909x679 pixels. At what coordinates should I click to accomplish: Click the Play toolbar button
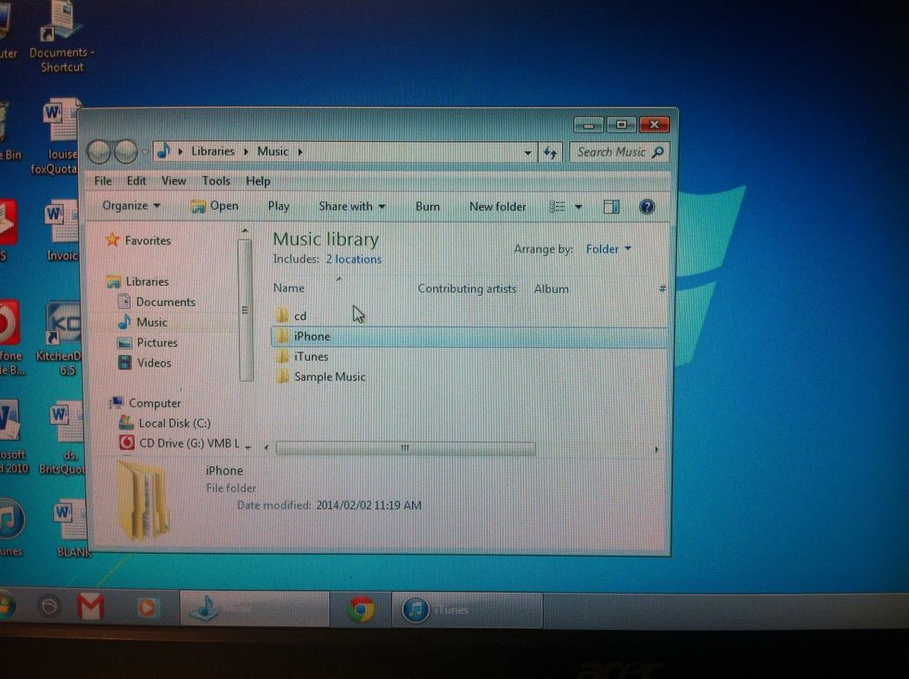coord(278,207)
